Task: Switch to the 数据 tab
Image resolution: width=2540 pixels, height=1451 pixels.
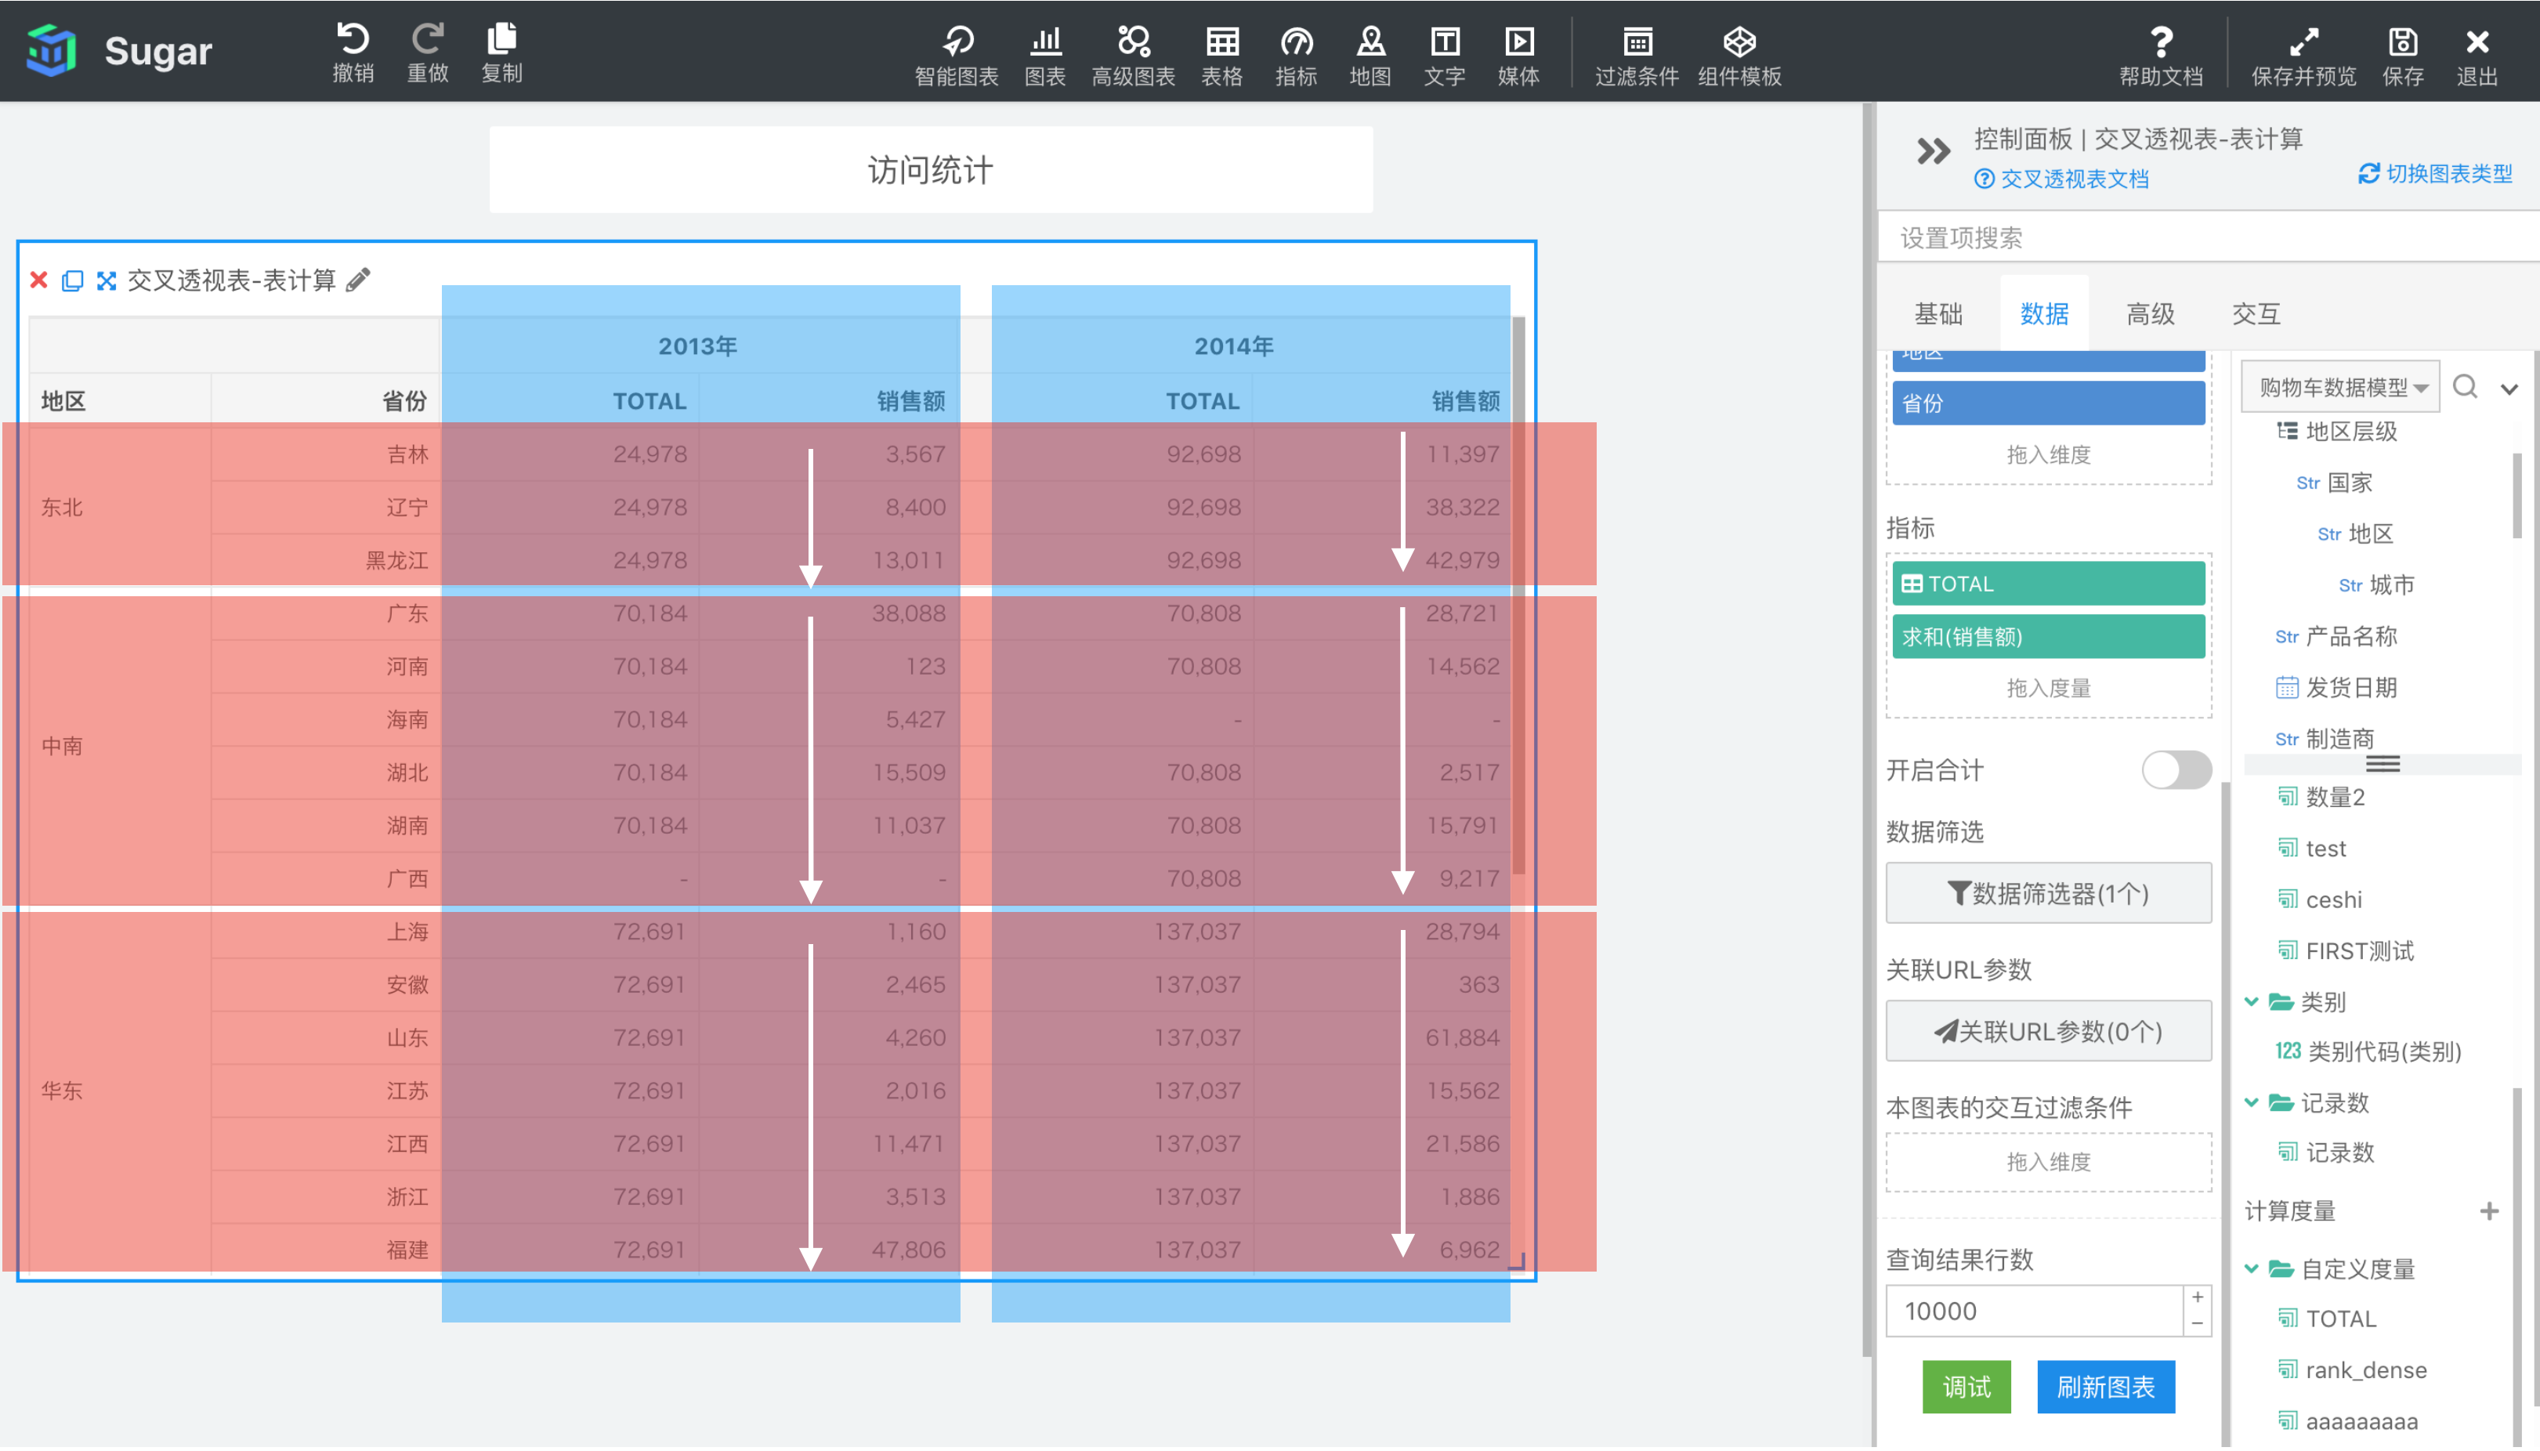Action: pyautogui.click(x=2044, y=314)
